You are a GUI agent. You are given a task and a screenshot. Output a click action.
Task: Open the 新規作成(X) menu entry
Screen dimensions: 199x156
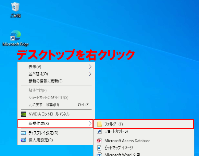coord(56,123)
